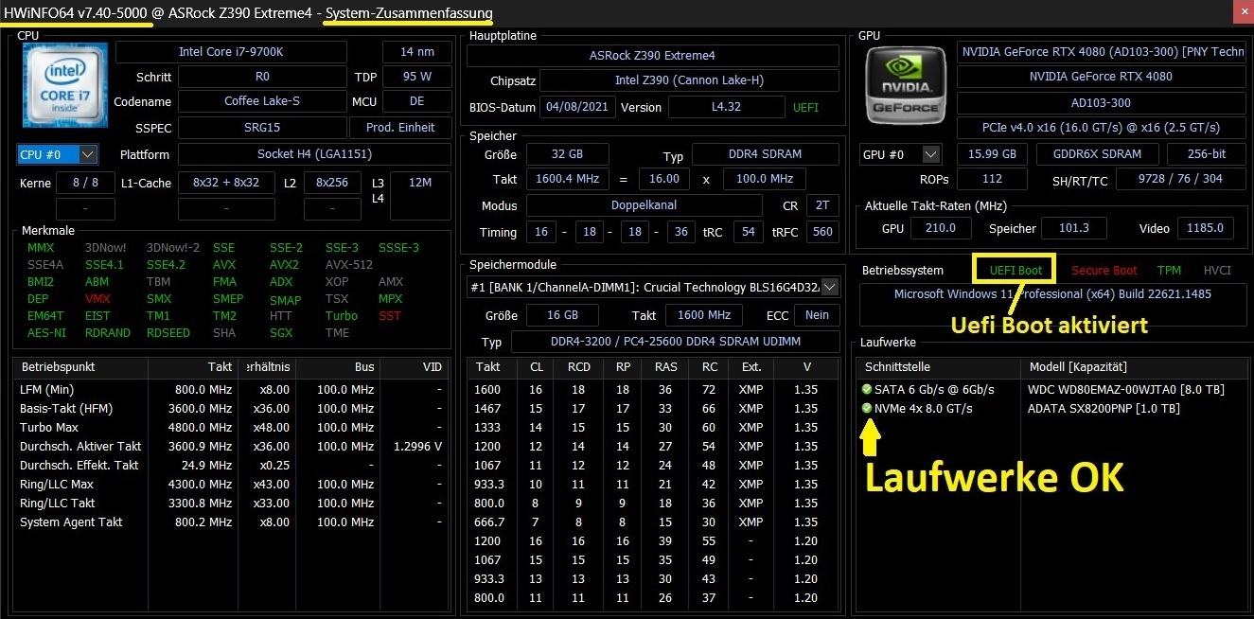Click the AD103-300 GPU chip field

[1101, 102]
